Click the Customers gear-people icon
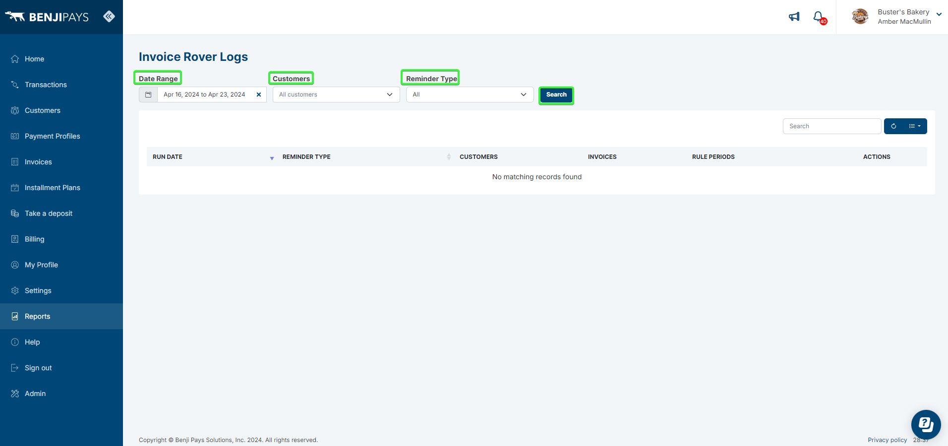948x446 pixels. 15,110
